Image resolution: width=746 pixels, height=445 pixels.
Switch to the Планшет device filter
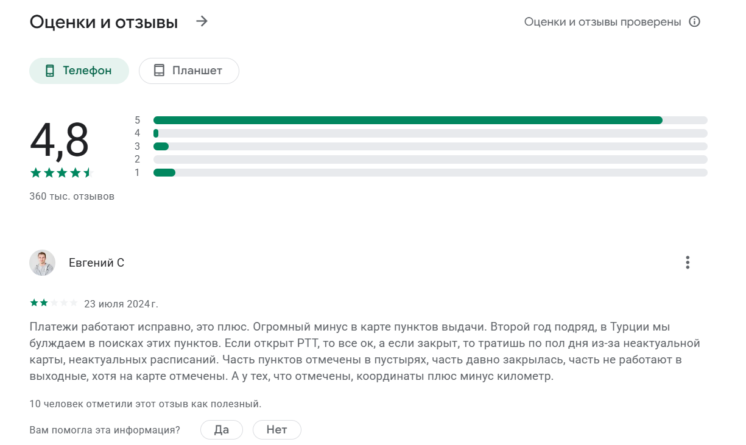point(189,71)
